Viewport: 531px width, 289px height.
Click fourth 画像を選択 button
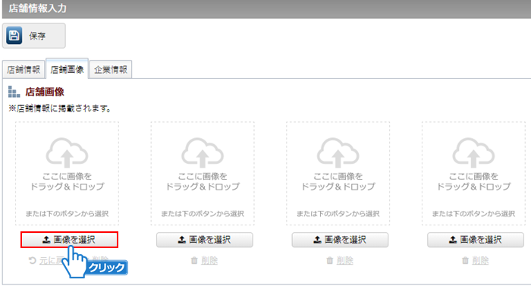click(476, 240)
